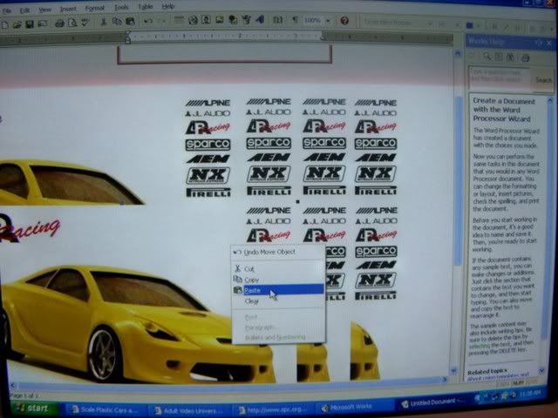
Task: Click the print icon in Works Help
Action: coord(526,58)
